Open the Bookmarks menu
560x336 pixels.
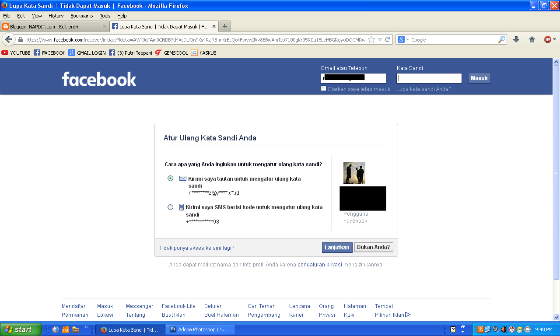pos(82,16)
